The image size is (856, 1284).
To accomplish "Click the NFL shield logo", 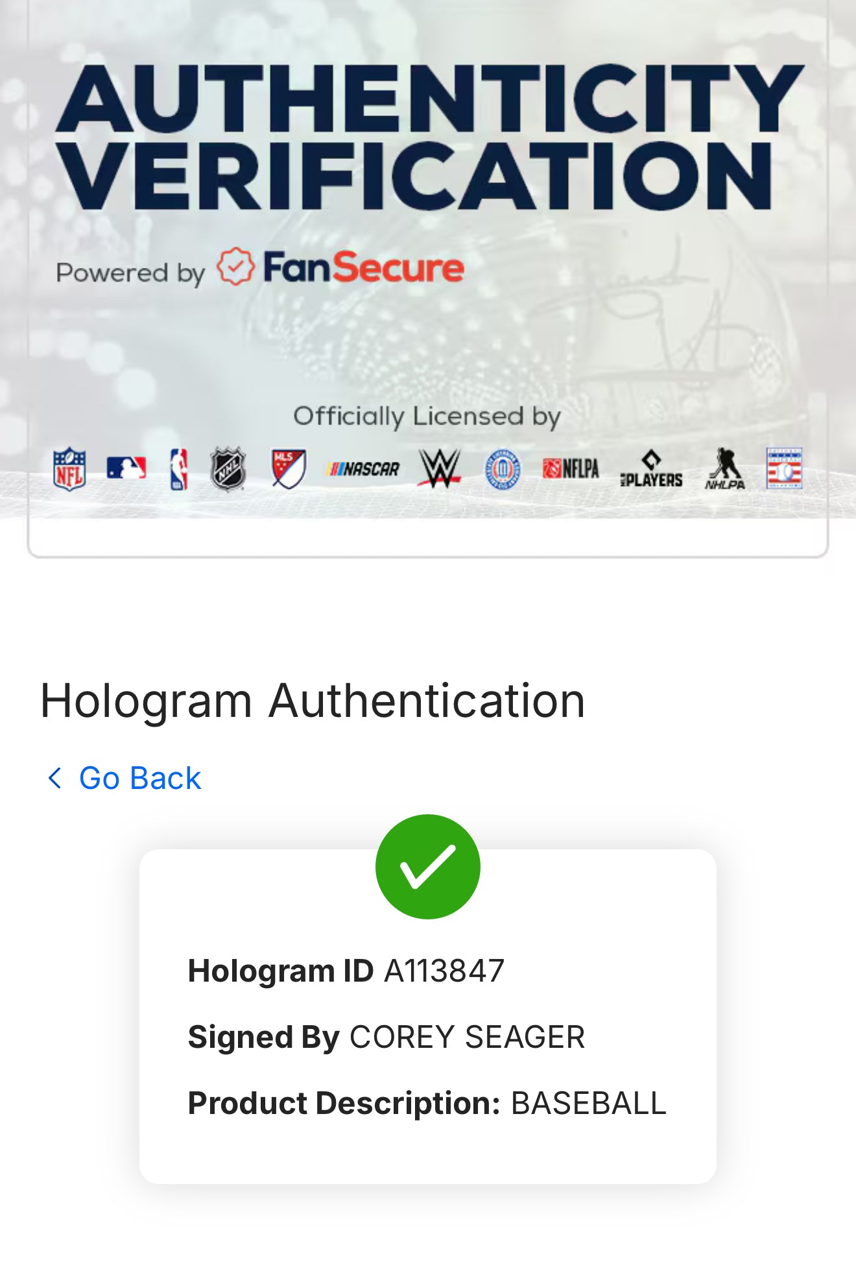I will tap(69, 469).
